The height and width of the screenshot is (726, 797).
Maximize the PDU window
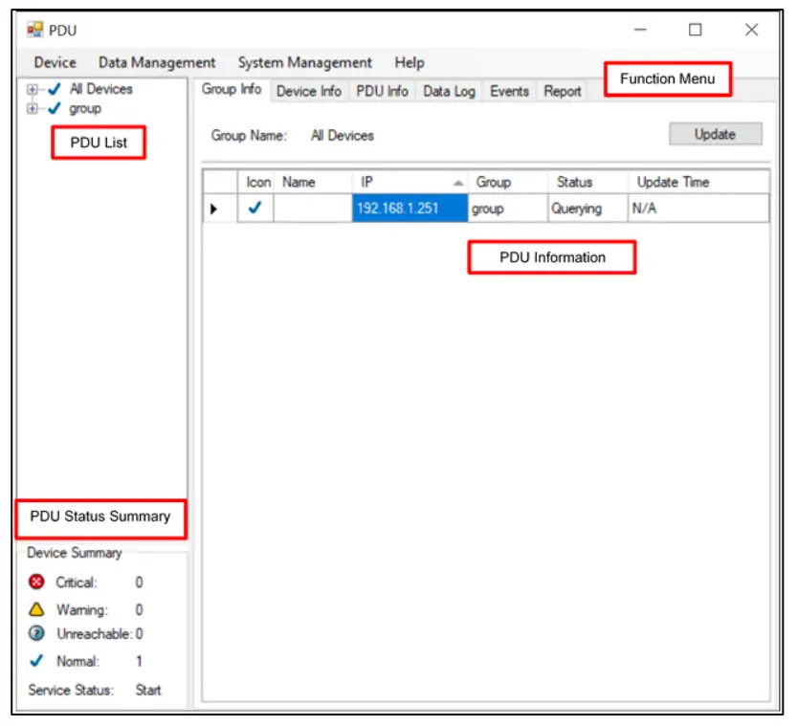pyautogui.click(x=695, y=30)
